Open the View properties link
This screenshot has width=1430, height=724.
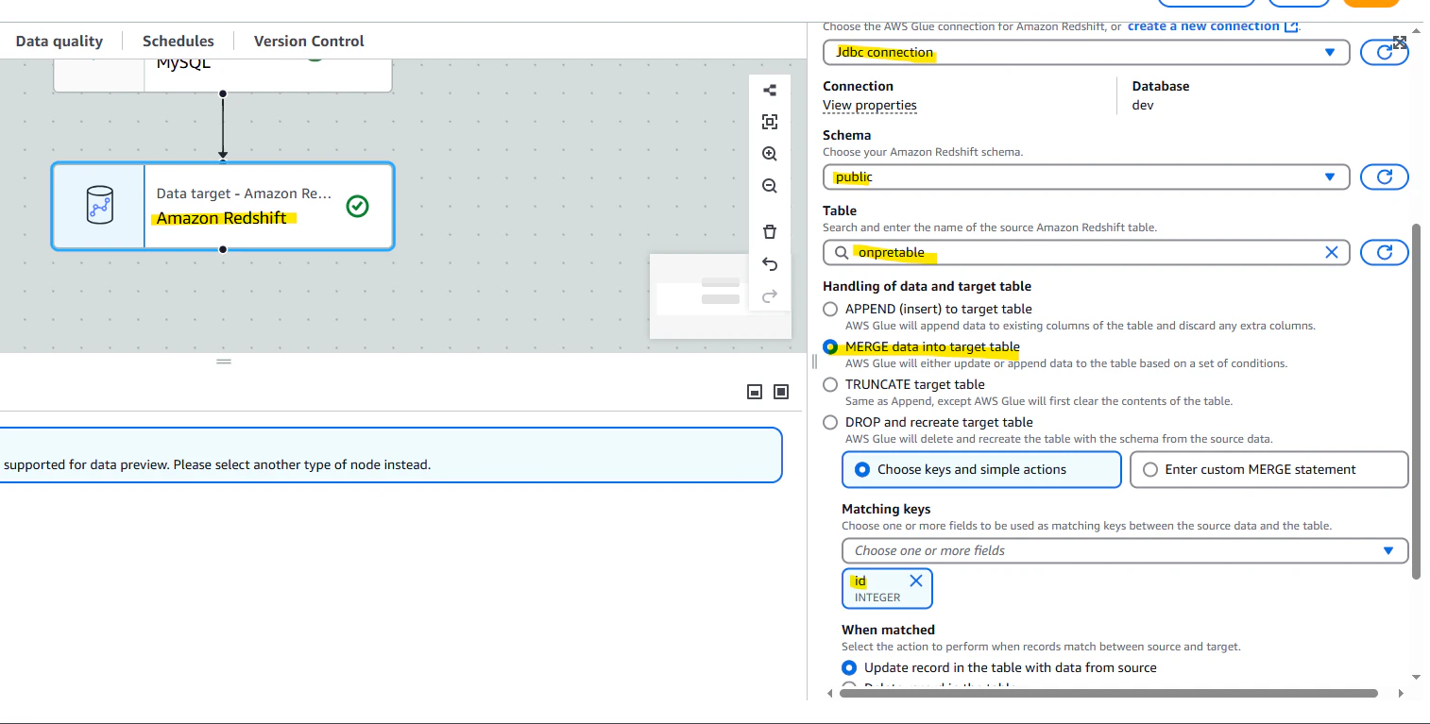(870, 105)
